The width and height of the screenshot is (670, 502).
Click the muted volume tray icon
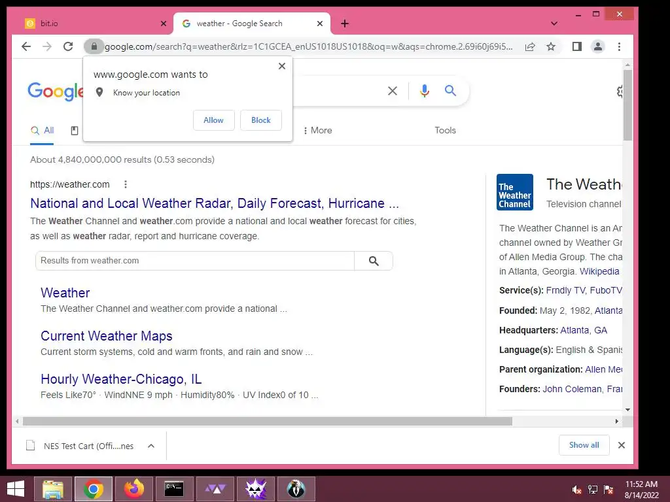click(x=576, y=490)
